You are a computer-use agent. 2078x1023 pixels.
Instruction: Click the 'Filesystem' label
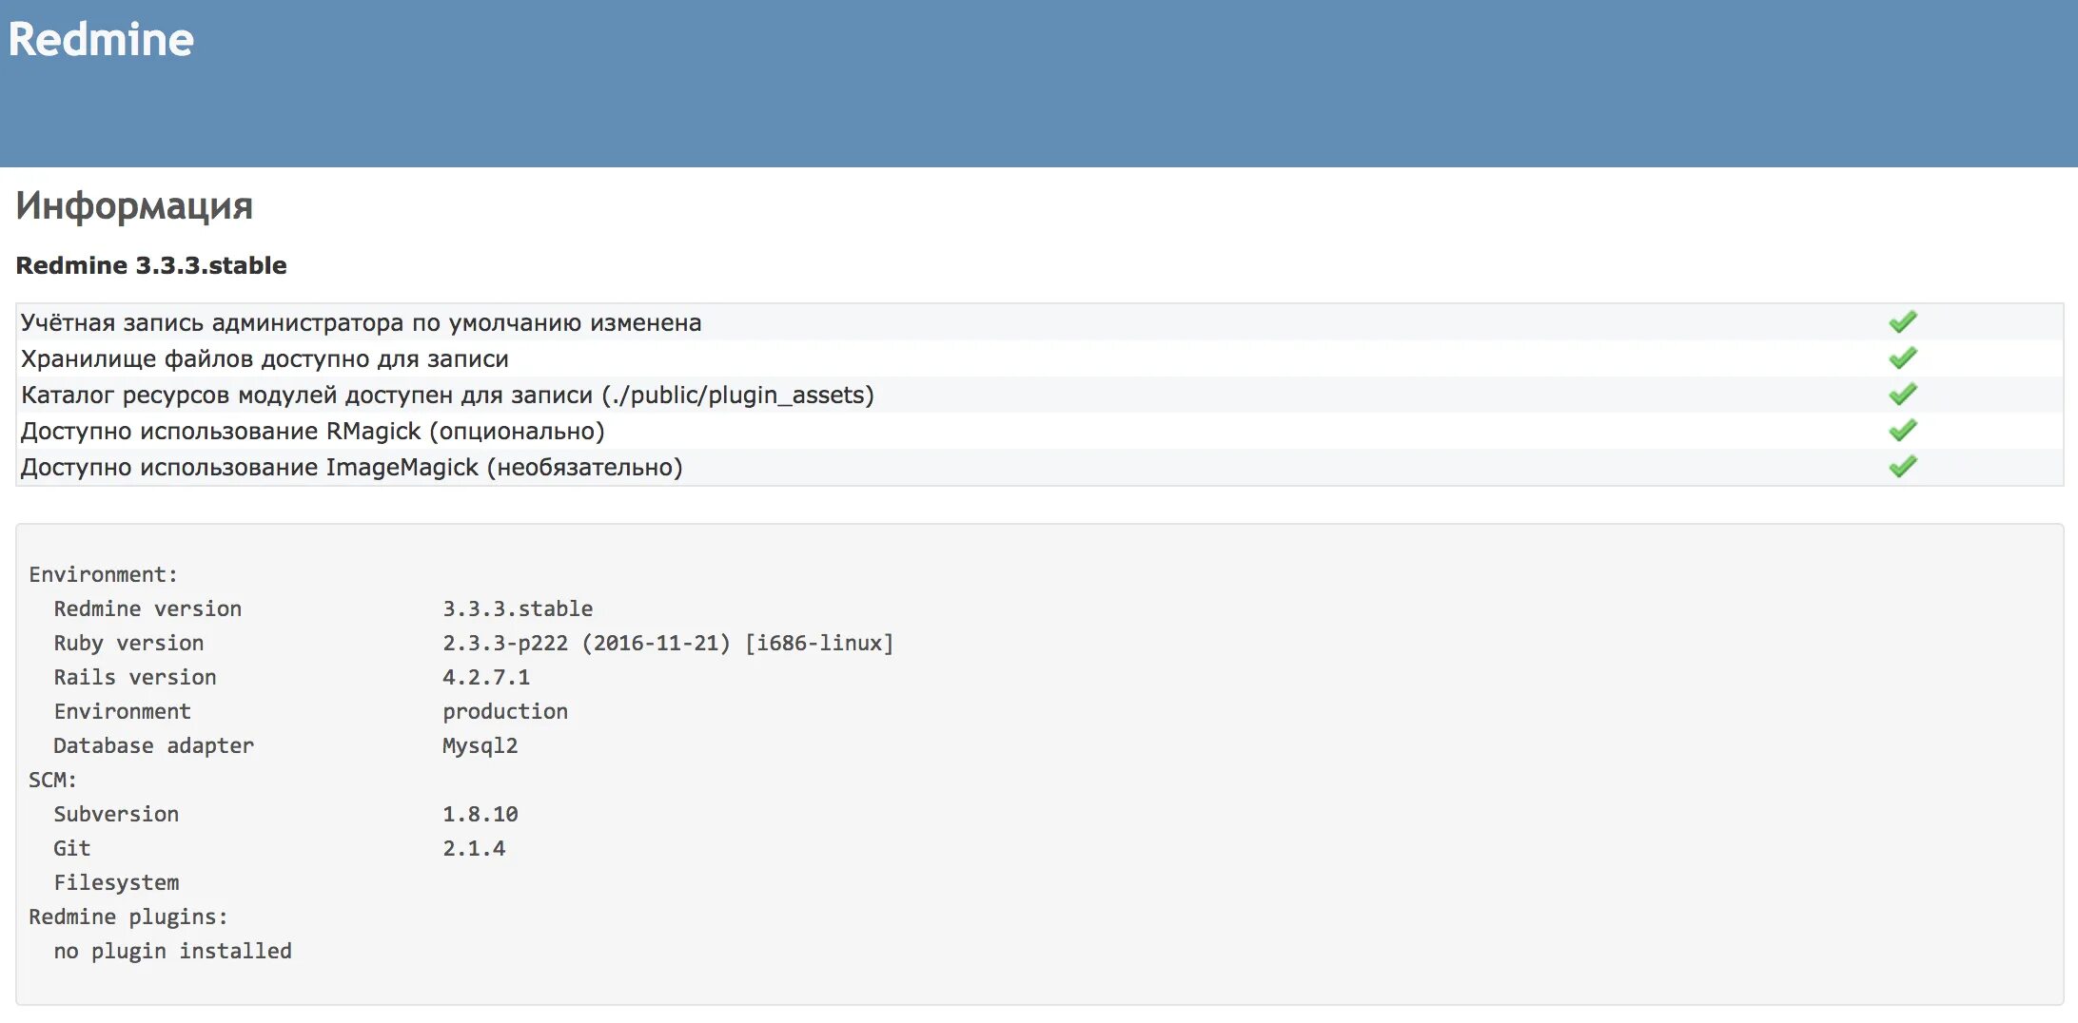116,883
